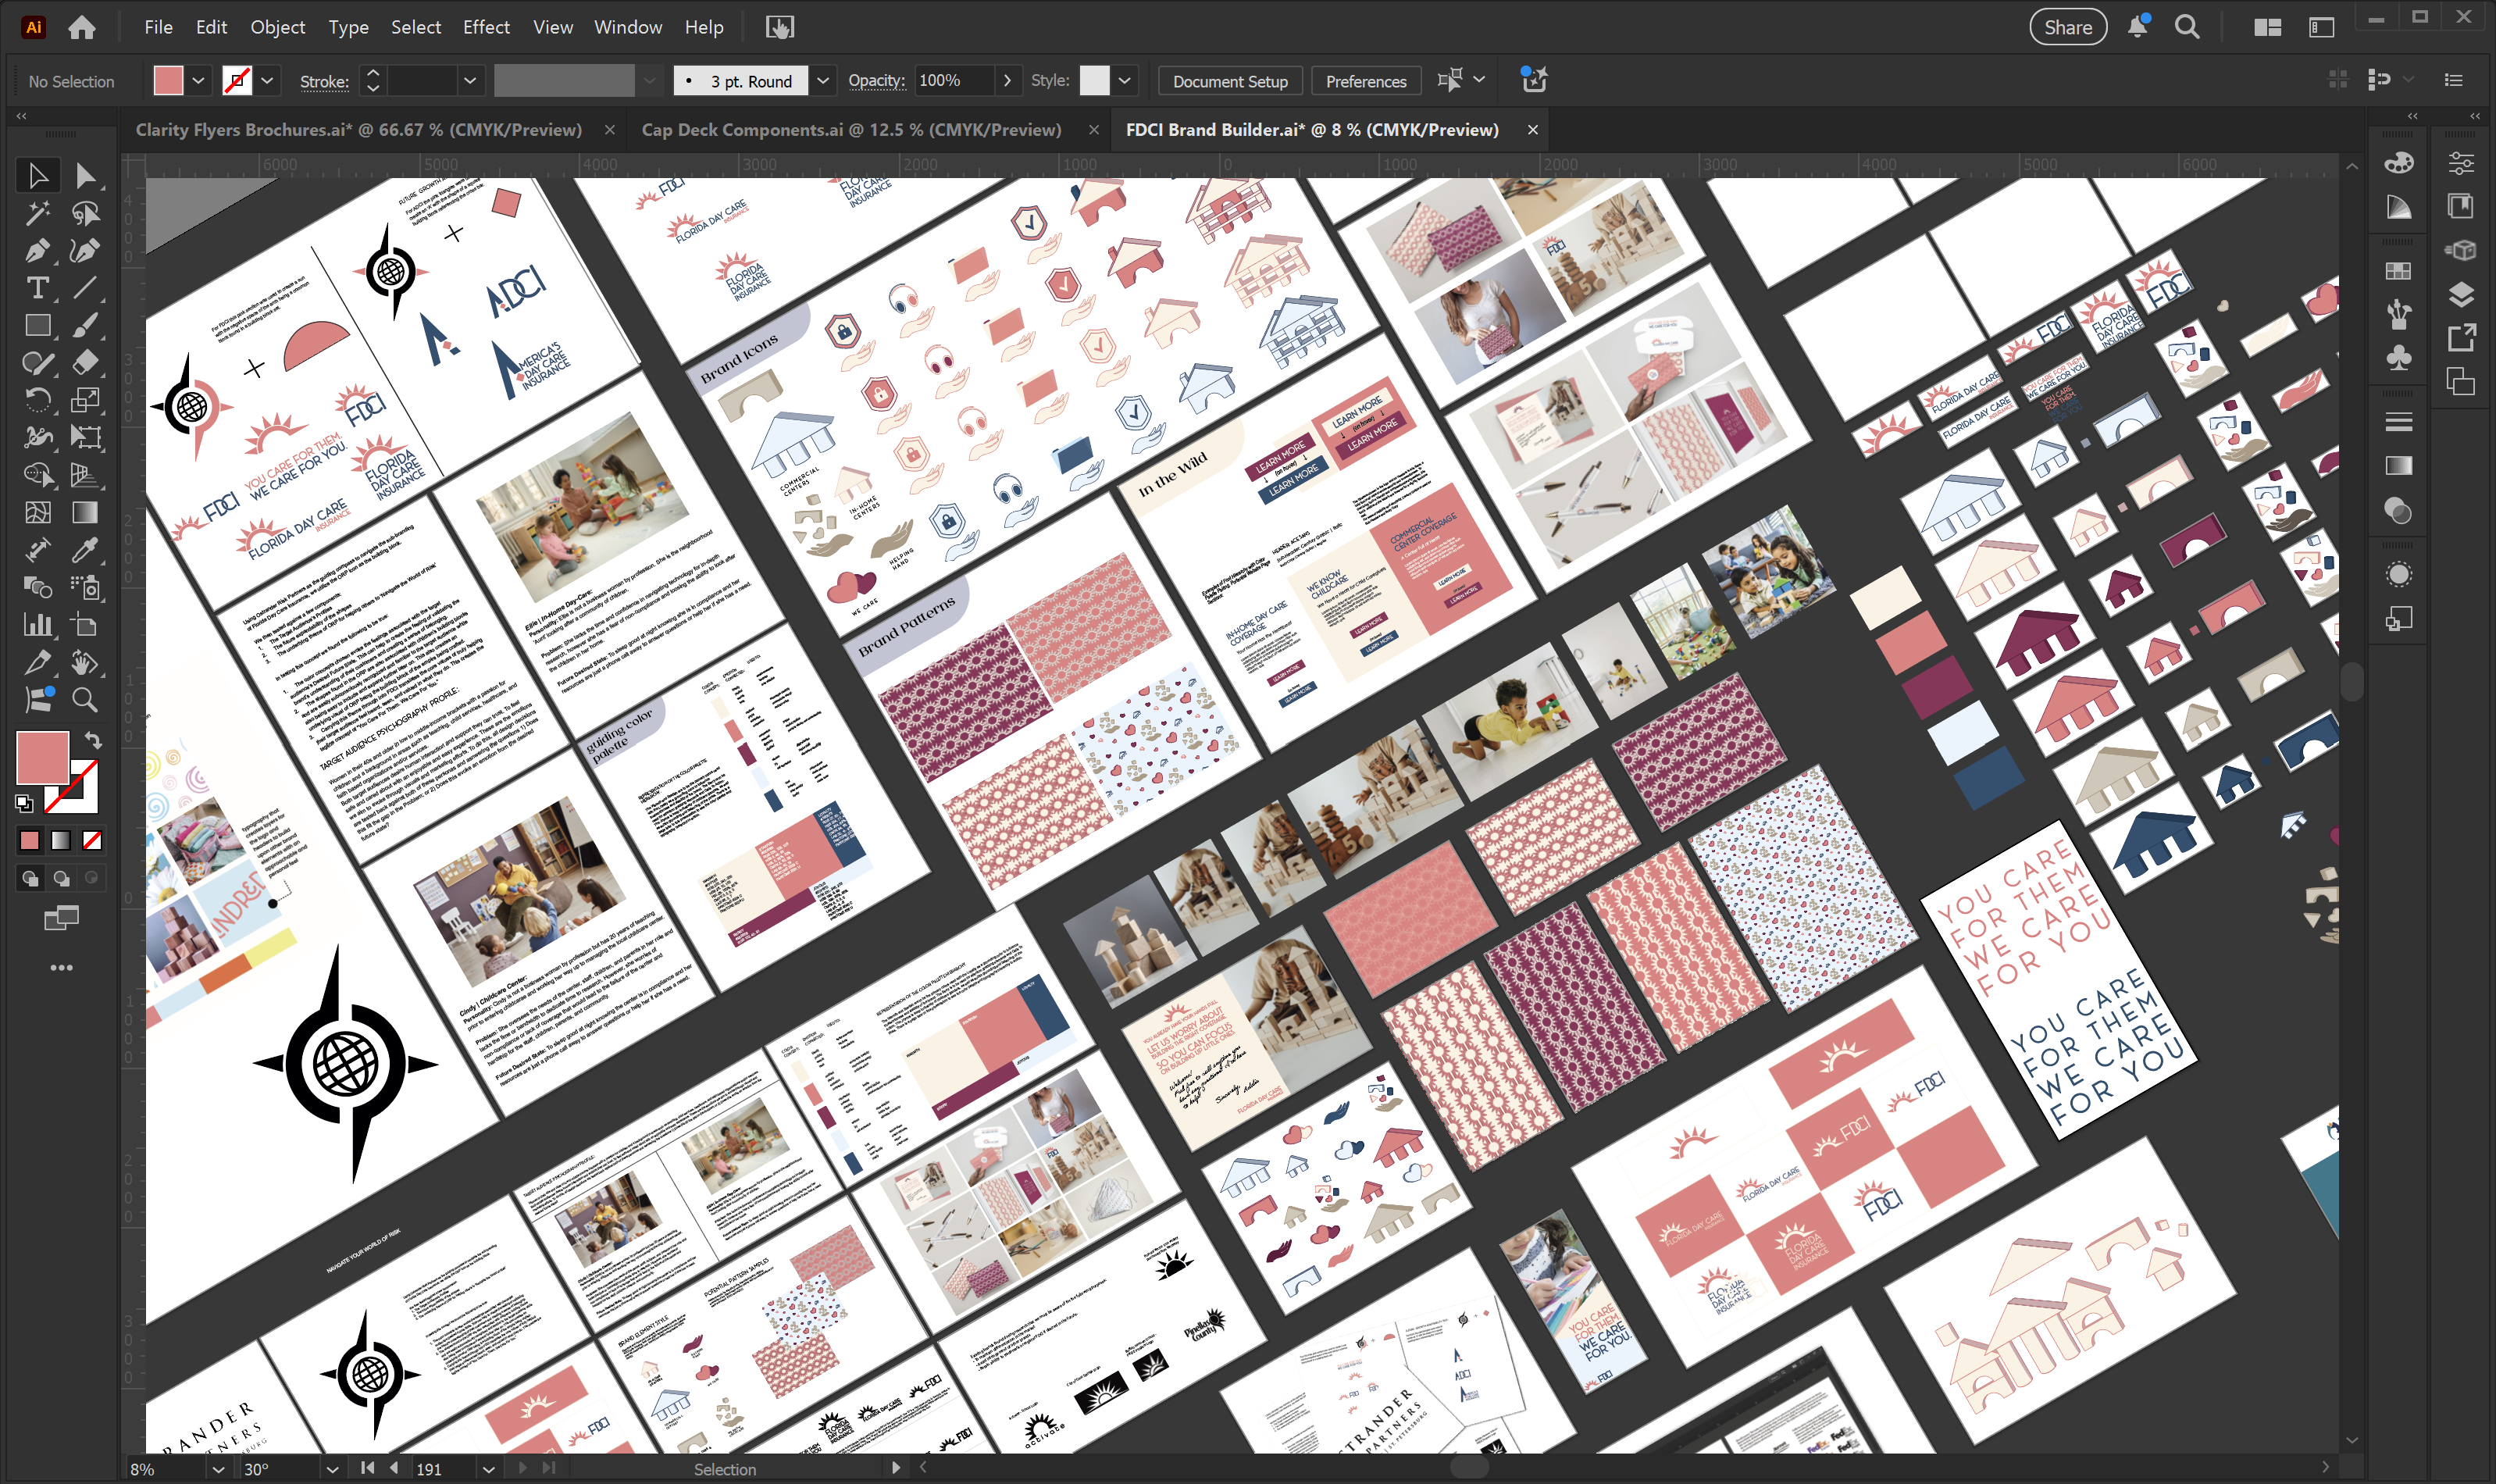Open the zoom level 8% dropdown

click(x=218, y=1468)
